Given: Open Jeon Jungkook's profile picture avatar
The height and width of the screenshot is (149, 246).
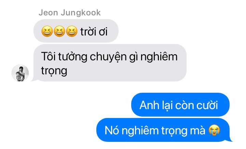Looking at the screenshot, I should point(20,73).
